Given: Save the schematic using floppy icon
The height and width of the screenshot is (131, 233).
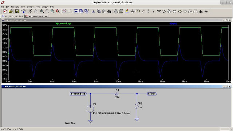Looking at the screenshot, I should (x=17, y=11).
